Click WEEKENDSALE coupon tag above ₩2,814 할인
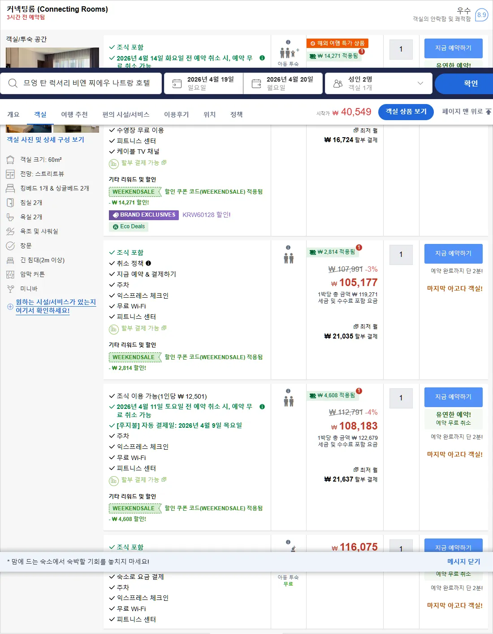 [135, 357]
